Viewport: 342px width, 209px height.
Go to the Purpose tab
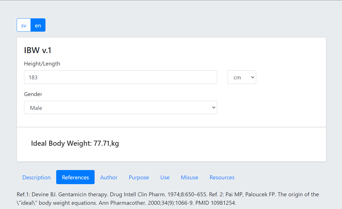pyautogui.click(x=139, y=177)
